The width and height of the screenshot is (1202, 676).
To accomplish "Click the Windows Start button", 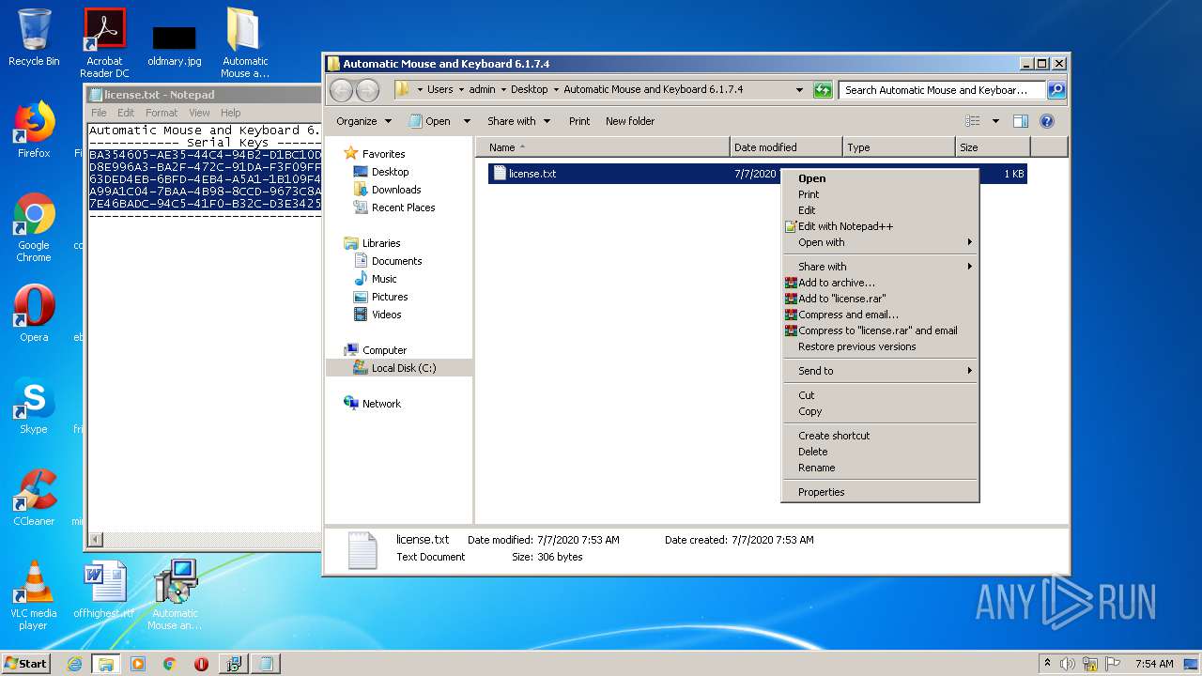I will pyautogui.click(x=26, y=664).
